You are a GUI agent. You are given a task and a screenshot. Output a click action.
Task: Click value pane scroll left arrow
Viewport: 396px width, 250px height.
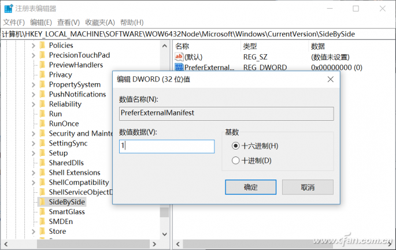coord(178,244)
